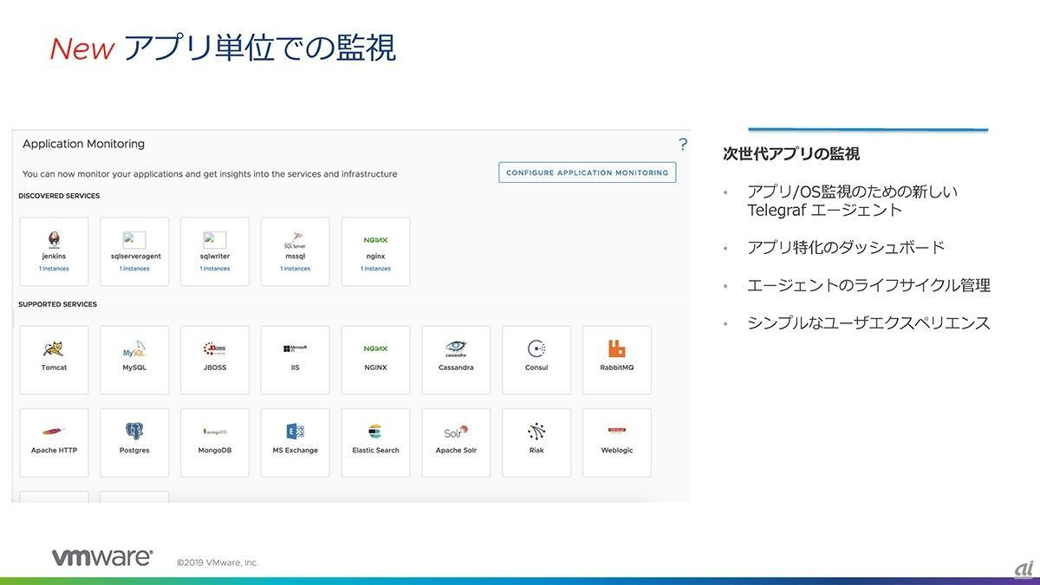This screenshot has height=585, width=1040.
Task: Open the Apache HTTP service icon
Action: pyautogui.click(x=54, y=432)
